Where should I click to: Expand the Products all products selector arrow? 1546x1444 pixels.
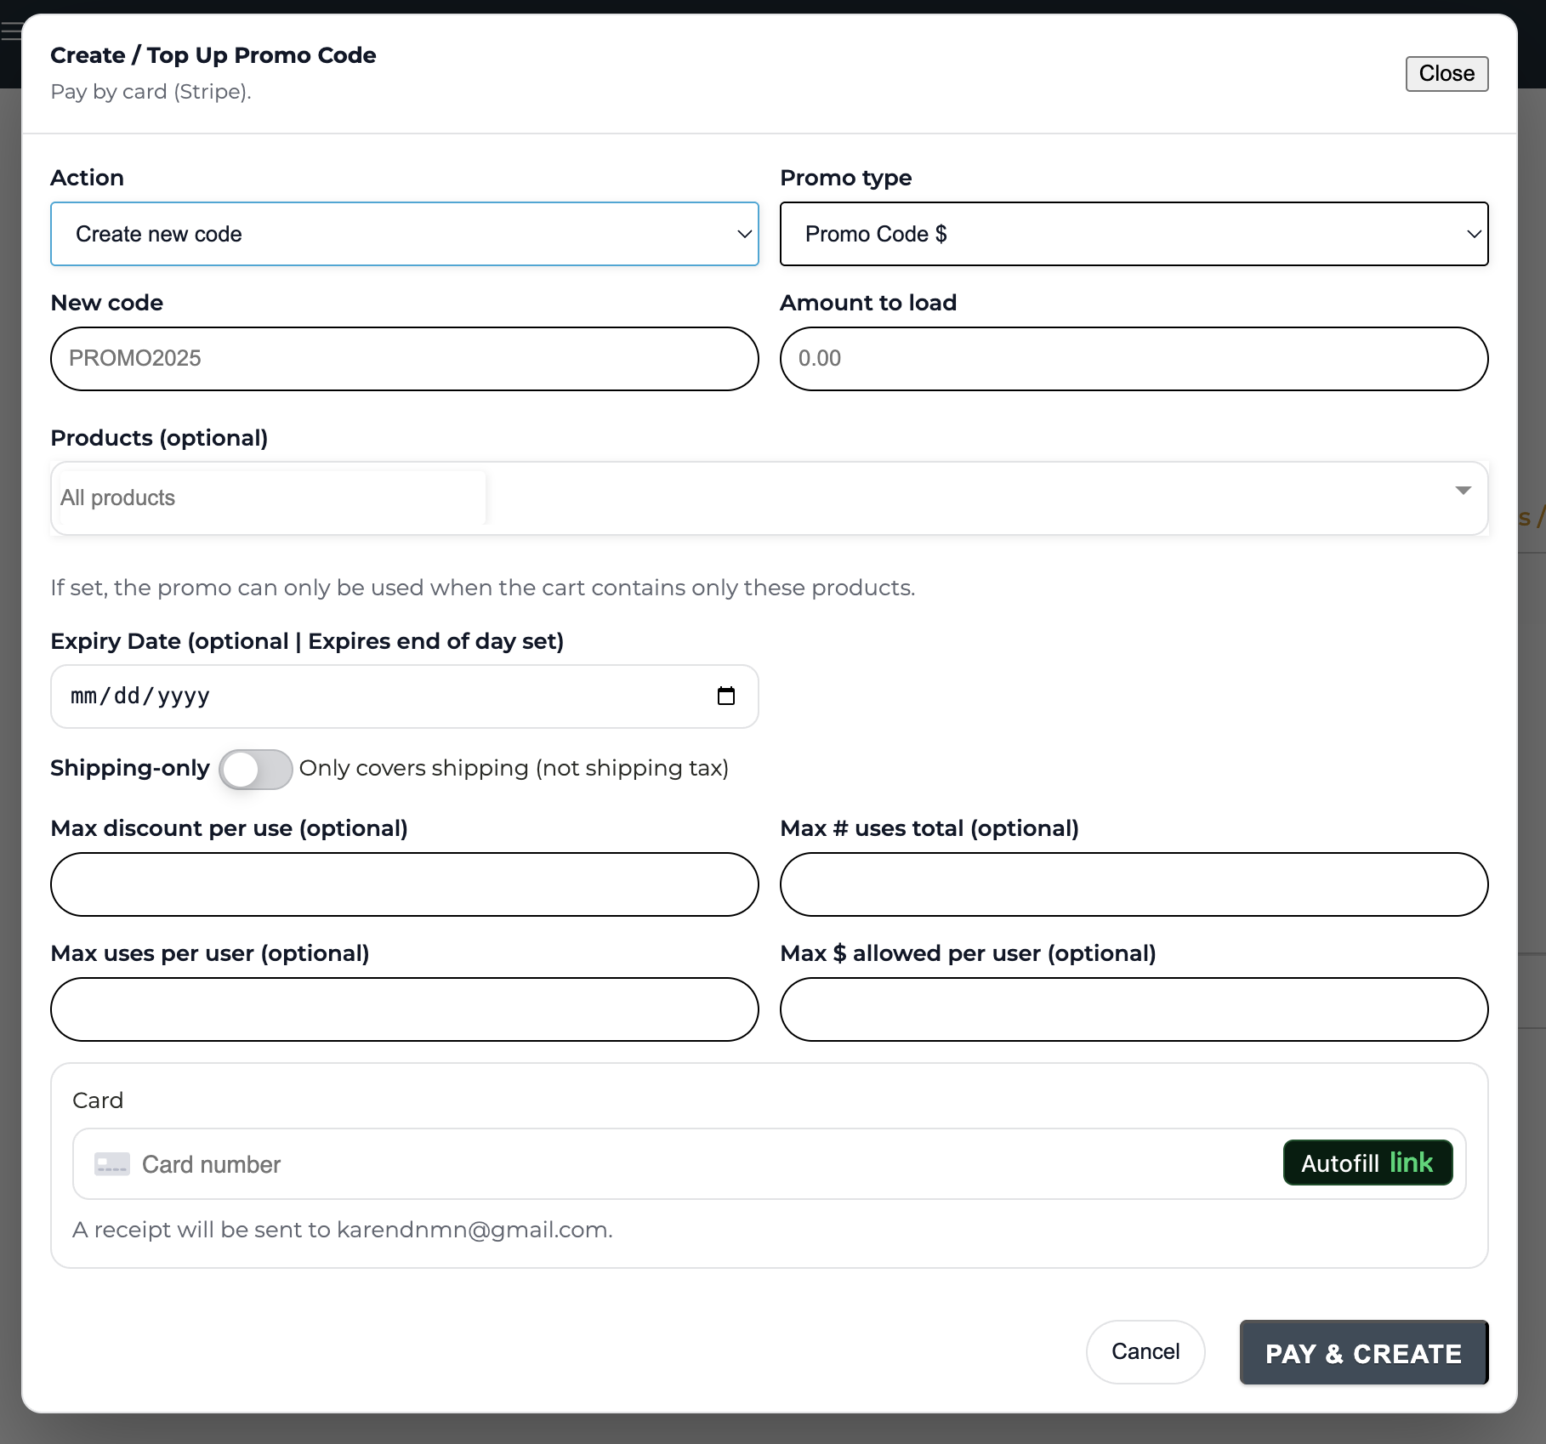(x=1463, y=491)
